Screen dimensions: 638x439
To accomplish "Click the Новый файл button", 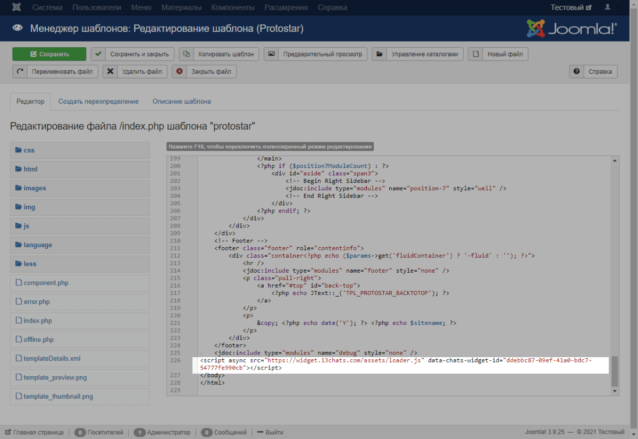I will coord(498,54).
